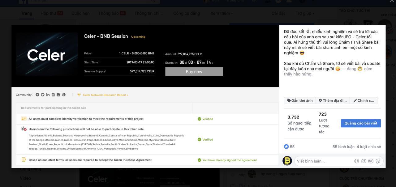Open the emoji picker in comment box
This screenshot has height=187, width=396.
coord(357,161)
